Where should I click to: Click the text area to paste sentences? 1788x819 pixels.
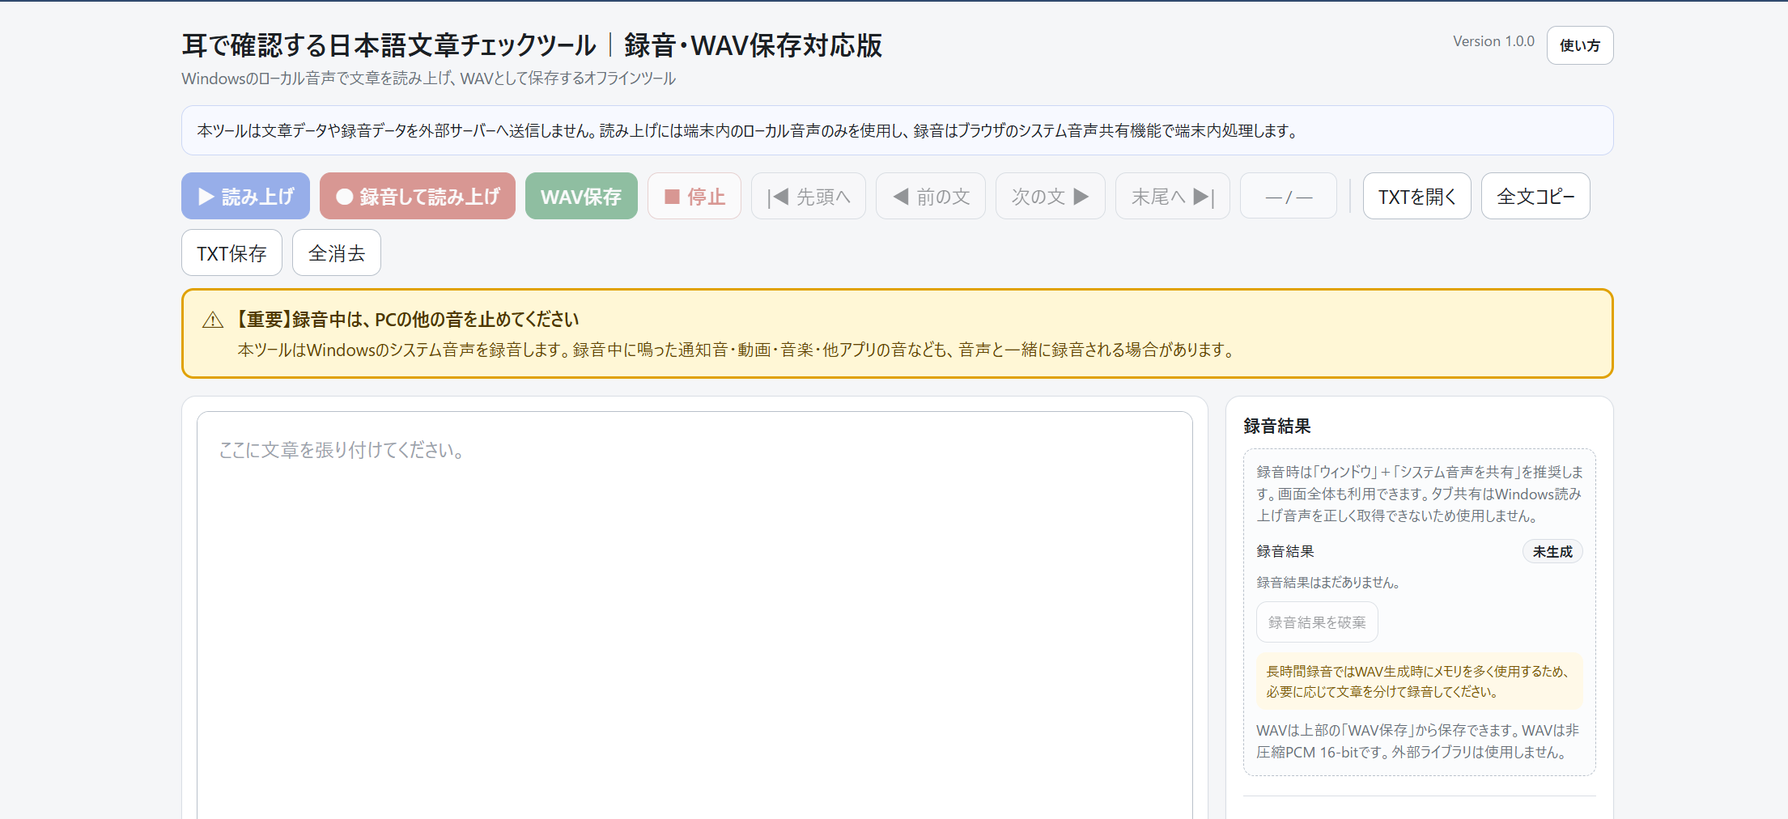coord(694,615)
